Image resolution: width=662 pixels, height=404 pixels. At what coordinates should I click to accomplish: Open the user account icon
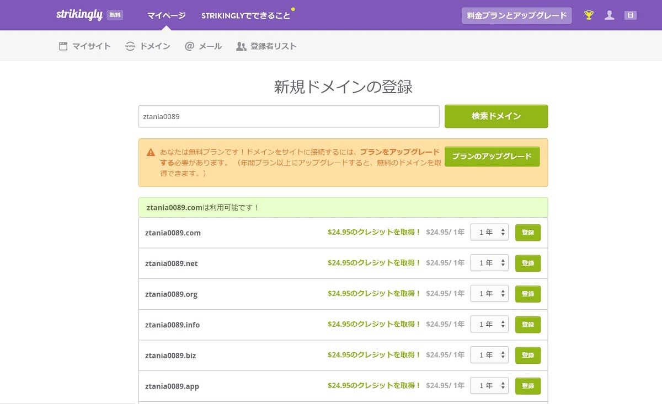pyautogui.click(x=610, y=15)
